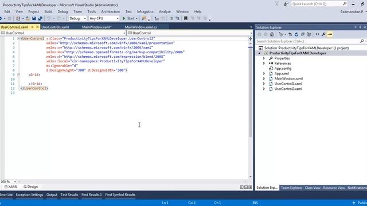Switch to the MainWindow.xaml.cs tab
The width and height of the screenshot is (367, 206).
pyautogui.click(x=140, y=27)
